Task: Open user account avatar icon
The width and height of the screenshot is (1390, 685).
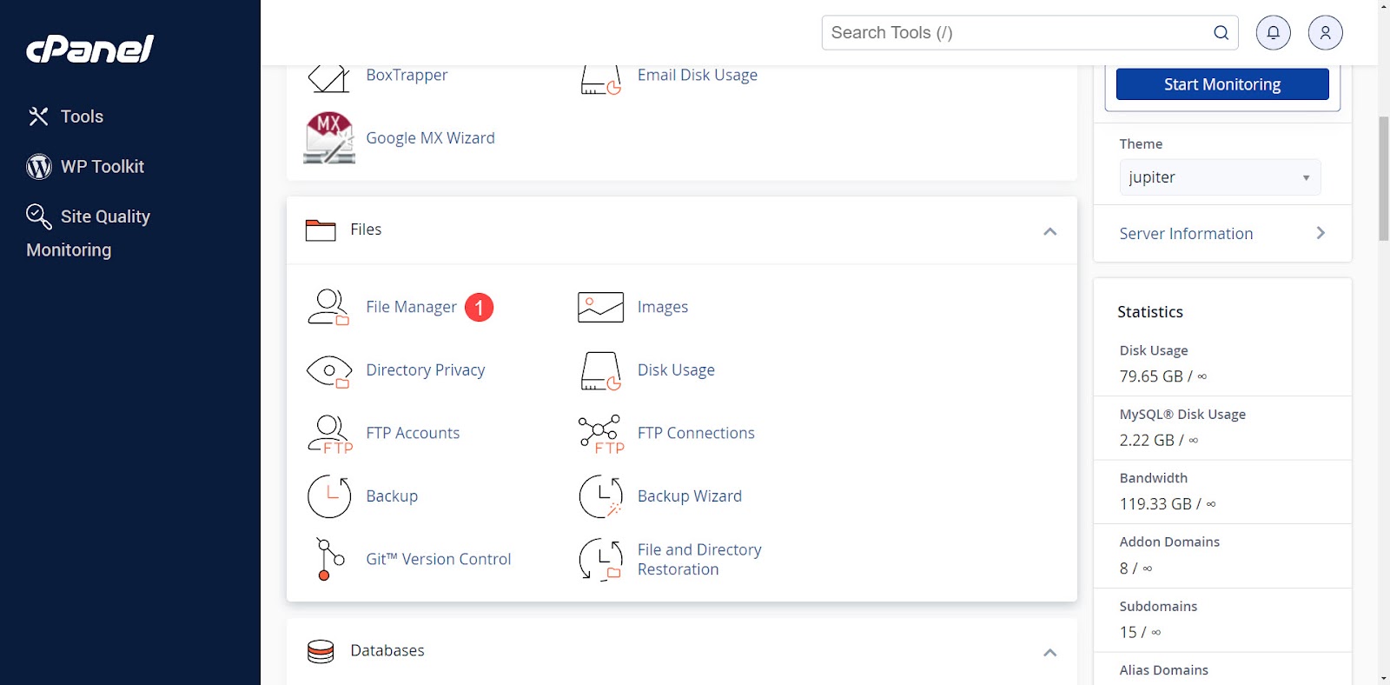Action: [x=1325, y=33]
